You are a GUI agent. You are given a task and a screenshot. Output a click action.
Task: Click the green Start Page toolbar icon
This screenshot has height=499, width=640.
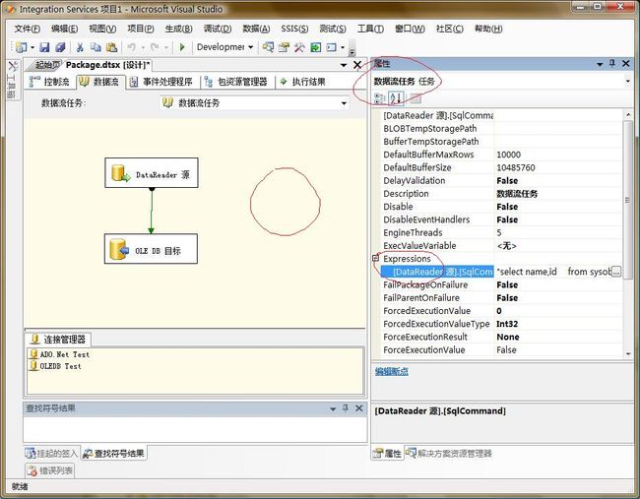tap(315, 47)
